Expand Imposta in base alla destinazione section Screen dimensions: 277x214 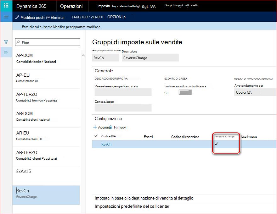[144, 198]
